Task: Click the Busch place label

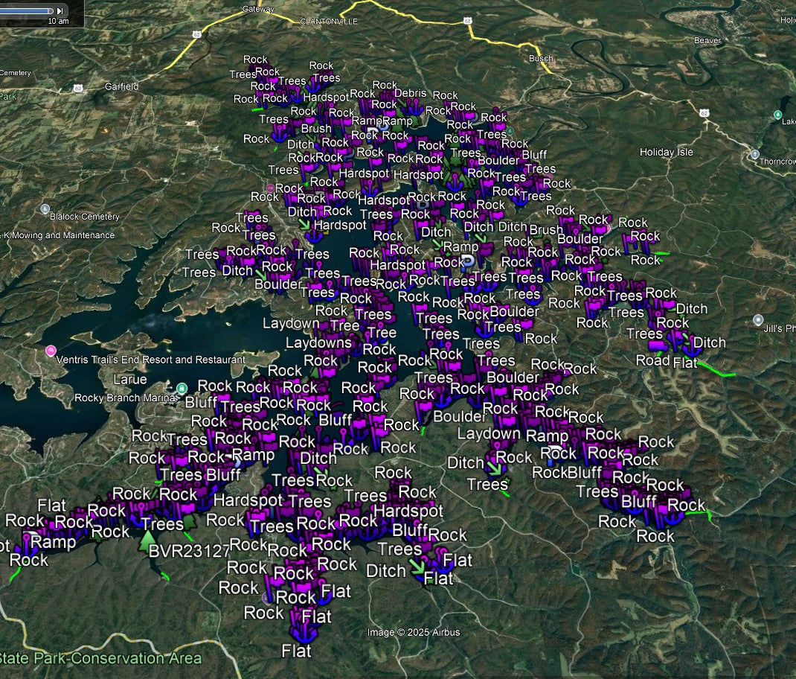Action: 541,58
